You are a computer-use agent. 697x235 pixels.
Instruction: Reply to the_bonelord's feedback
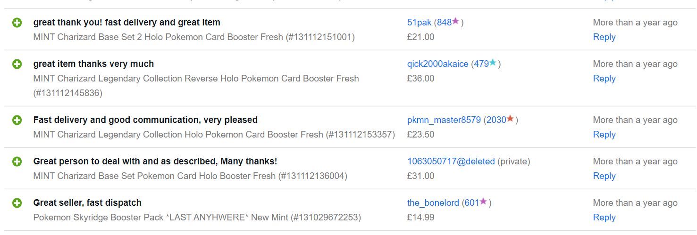pos(604,218)
